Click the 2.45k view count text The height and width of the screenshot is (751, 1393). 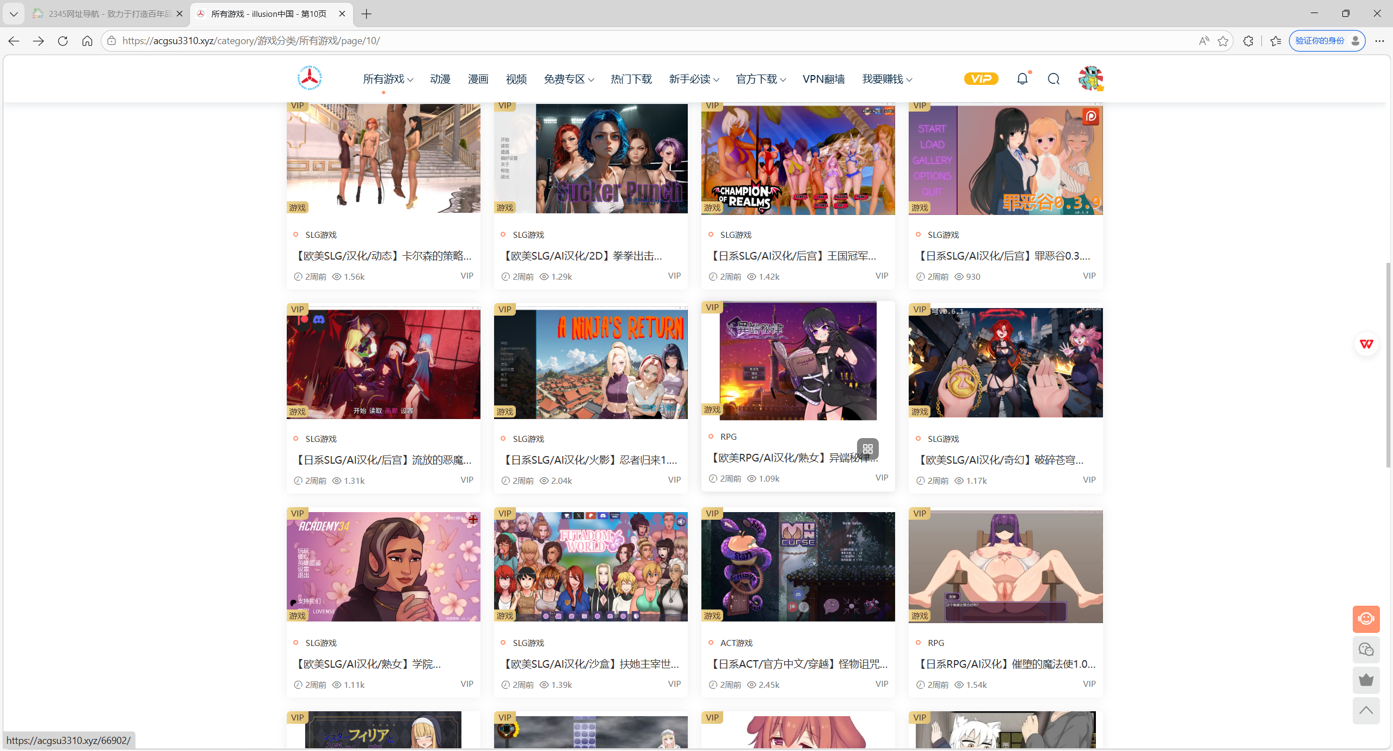(x=769, y=685)
